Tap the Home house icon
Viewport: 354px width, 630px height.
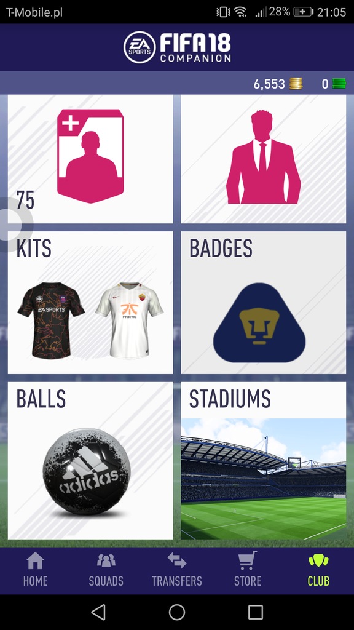tap(35, 560)
